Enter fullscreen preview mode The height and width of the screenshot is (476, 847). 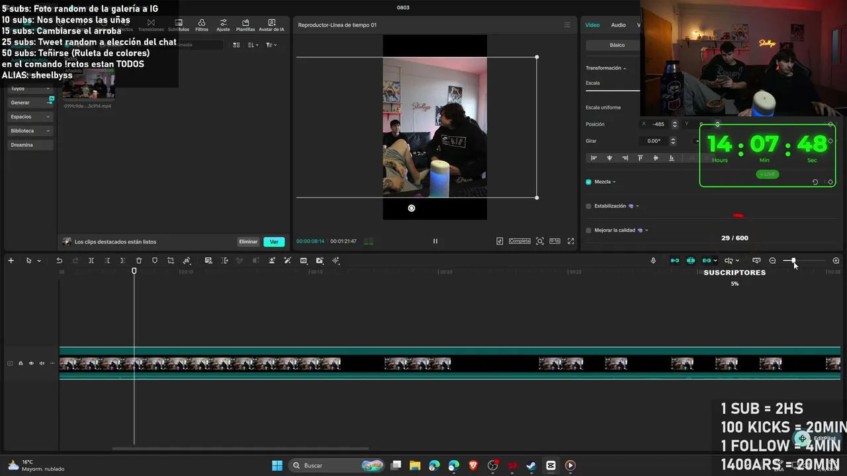click(x=570, y=241)
